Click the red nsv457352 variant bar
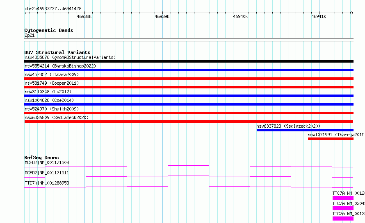The width and height of the screenshot is (365, 223). point(189,79)
